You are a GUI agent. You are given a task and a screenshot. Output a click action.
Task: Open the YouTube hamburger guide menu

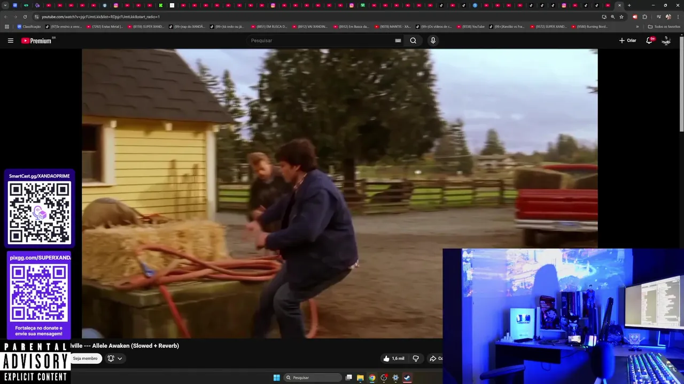[x=10, y=41]
